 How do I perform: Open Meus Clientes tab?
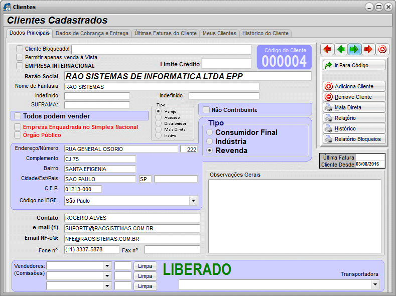coord(219,33)
